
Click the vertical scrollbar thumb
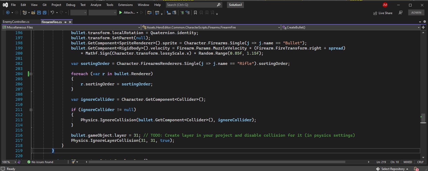(x=423, y=118)
